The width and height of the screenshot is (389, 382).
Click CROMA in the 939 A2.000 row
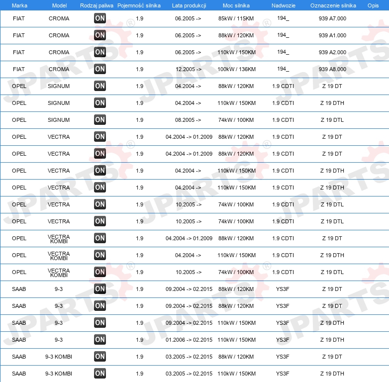[x=59, y=52]
